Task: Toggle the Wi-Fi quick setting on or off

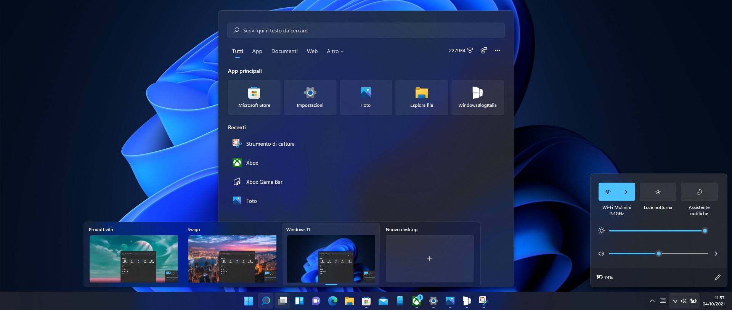Action: click(608, 192)
